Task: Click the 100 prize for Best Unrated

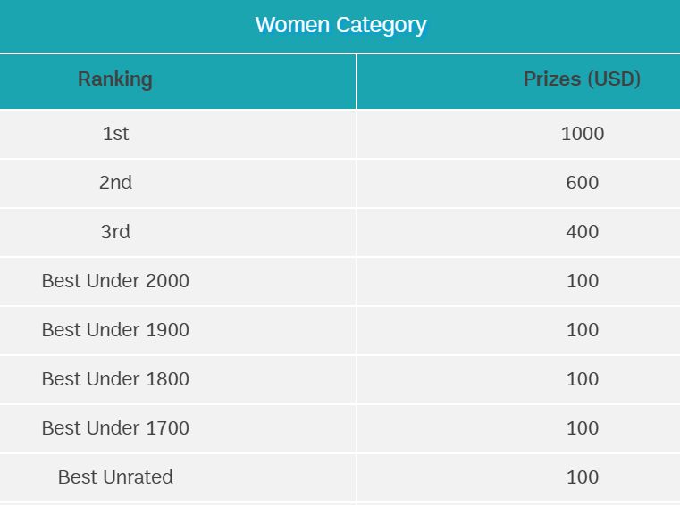Action: point(583,477)
